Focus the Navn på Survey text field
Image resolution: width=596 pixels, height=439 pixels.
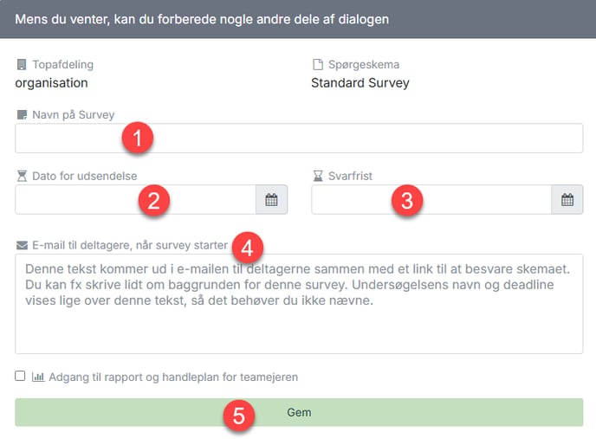(299, 139)
